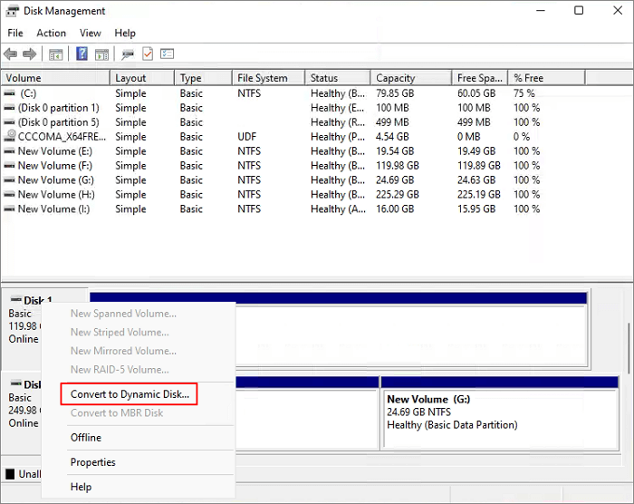Click the Show/Hide Console Tree toolbar icon
The height and width of the screenshot is (504, 634).
(55, 54)
